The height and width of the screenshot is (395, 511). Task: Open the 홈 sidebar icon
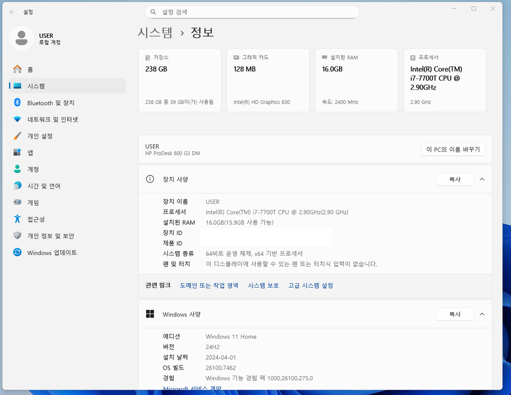[16, 69]
